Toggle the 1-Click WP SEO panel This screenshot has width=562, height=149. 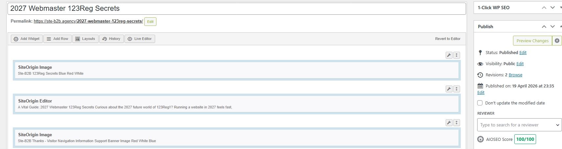(560, 8)
